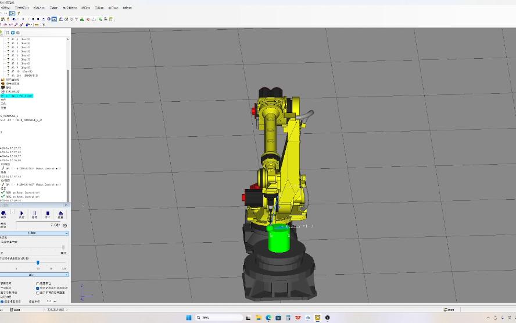The width and height of the screenshot is (516, 323).
Task: Toggle the checked checkbox beside the 3.0 field
Action: pyautogui.click(x=2, y=301)
